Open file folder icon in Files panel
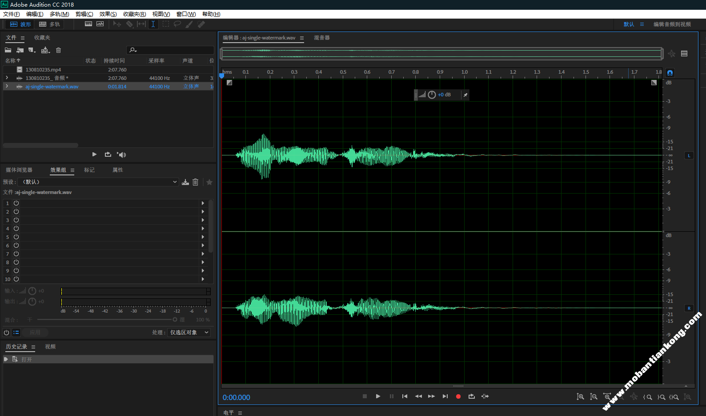Image resolution: width=706 pixels, height=416 pixels. pyautogui.click(x=8, y=50)
